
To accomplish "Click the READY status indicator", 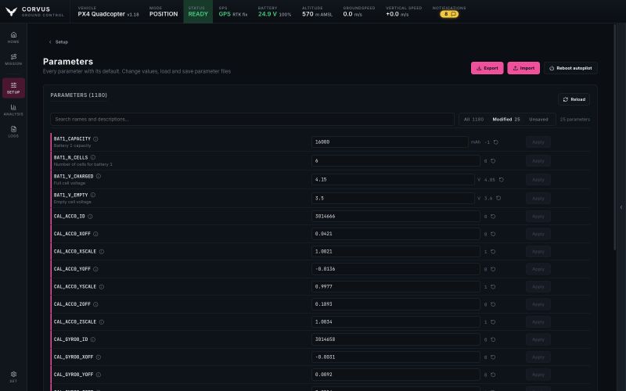I will tap(198, 12).
